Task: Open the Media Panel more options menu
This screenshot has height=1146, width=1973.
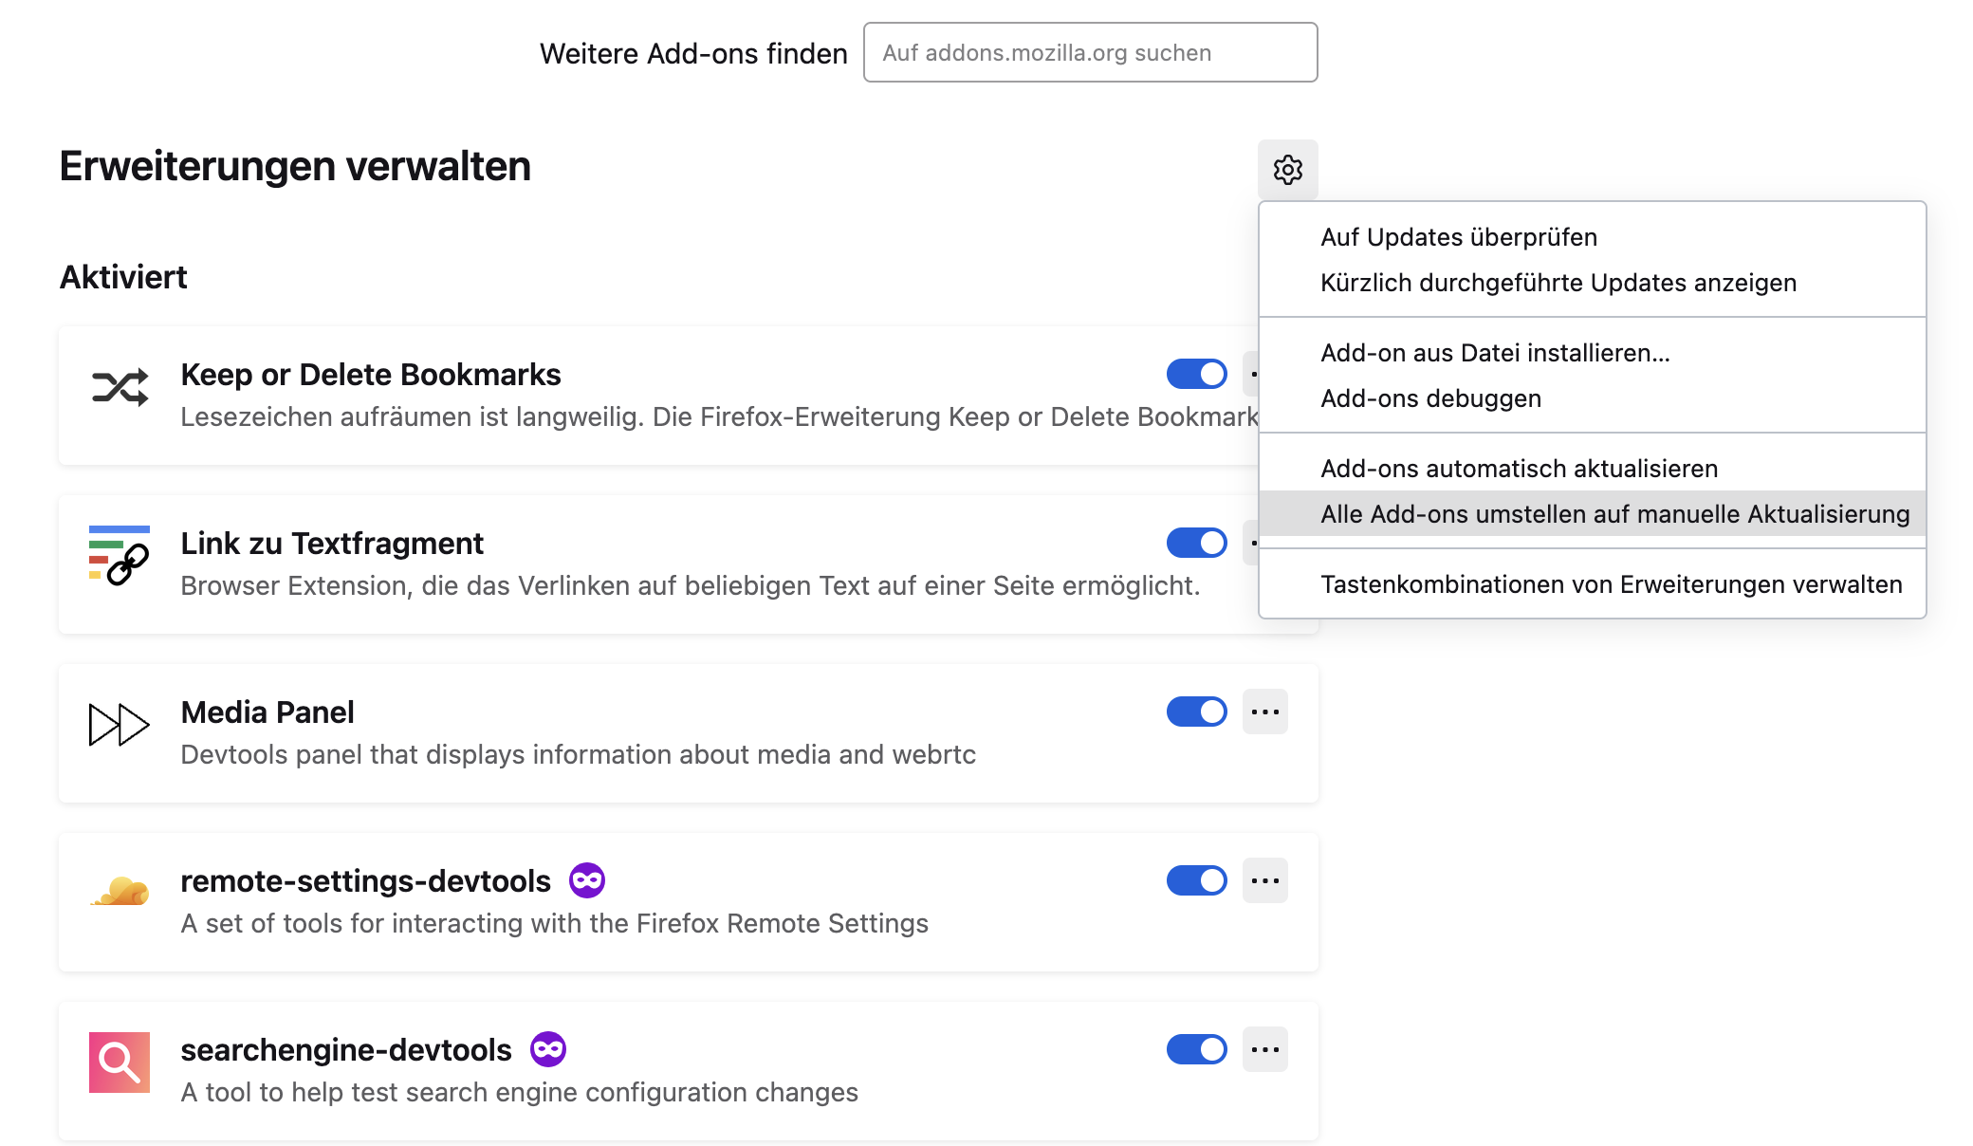Action: [x=1265, y=712]
